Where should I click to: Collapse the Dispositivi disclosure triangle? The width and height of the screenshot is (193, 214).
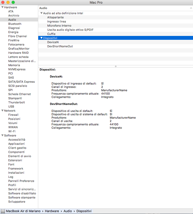[41, 38]
